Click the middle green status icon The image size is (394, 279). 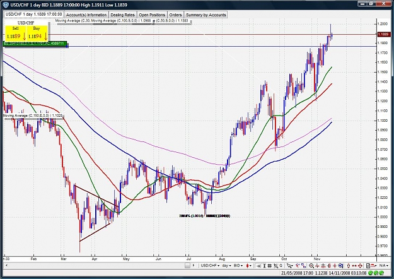(376, 273)
